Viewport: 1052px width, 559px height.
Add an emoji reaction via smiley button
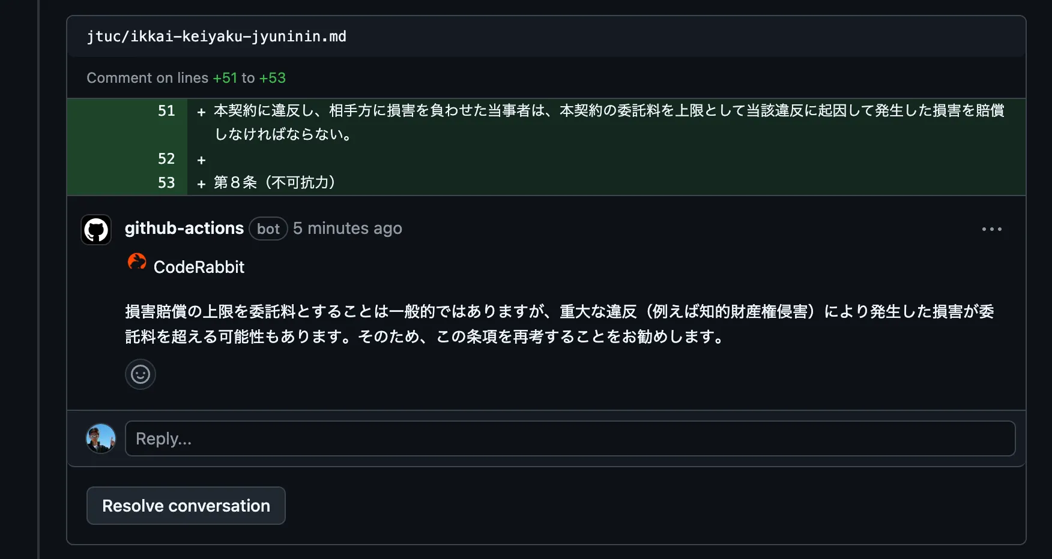141,374
